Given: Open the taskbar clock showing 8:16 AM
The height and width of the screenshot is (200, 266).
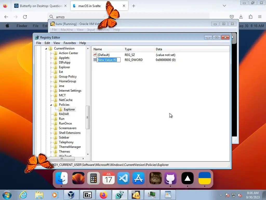Looking at the screenshot, I should pyautogui.click(x=252, y=195).
